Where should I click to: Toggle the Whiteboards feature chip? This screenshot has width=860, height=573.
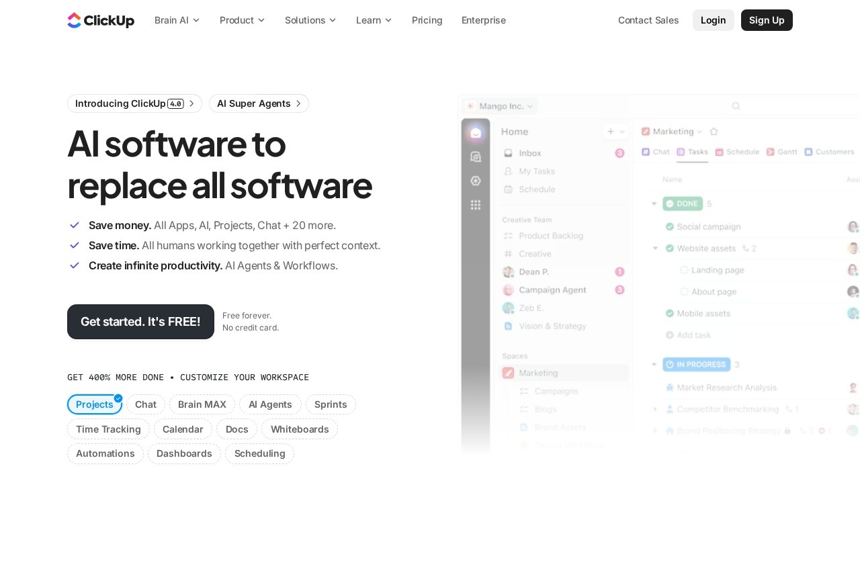point(300,429)
